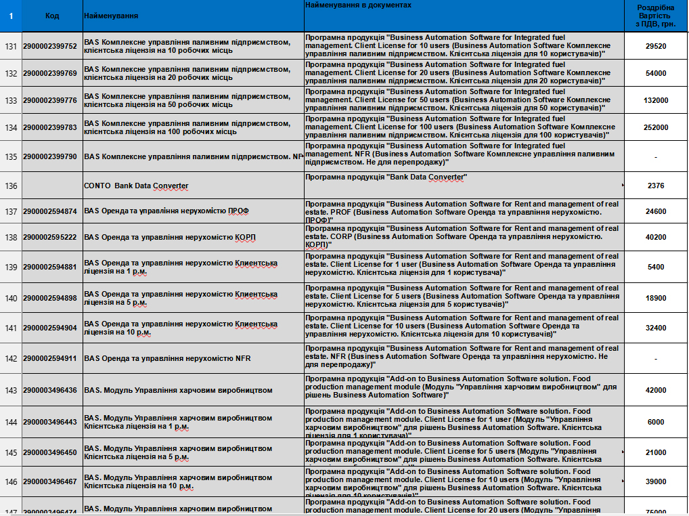
Task: Select the price cell showing 54000
Action: point(655,73)
